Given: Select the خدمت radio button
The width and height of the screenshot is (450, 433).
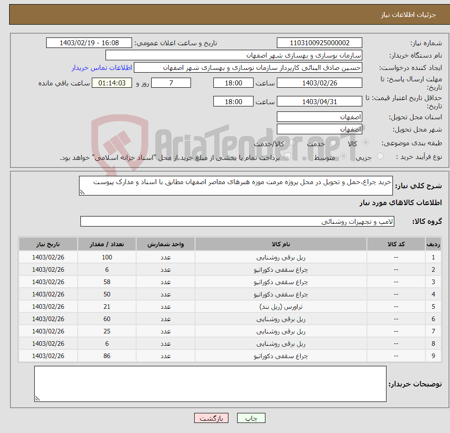Looking at the screenshot, I should (334, 143).
